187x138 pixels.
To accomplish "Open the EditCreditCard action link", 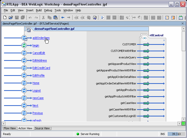I will click(x=41, y=68).
